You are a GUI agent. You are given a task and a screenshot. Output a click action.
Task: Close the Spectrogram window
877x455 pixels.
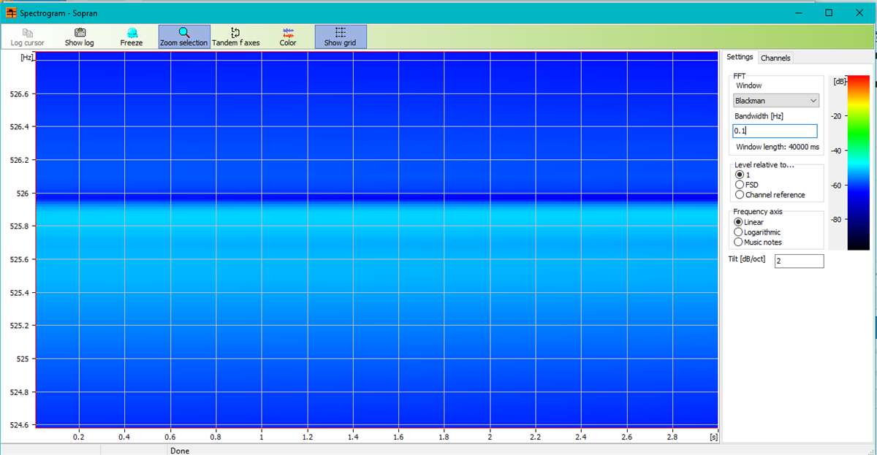tap(861, 12)
